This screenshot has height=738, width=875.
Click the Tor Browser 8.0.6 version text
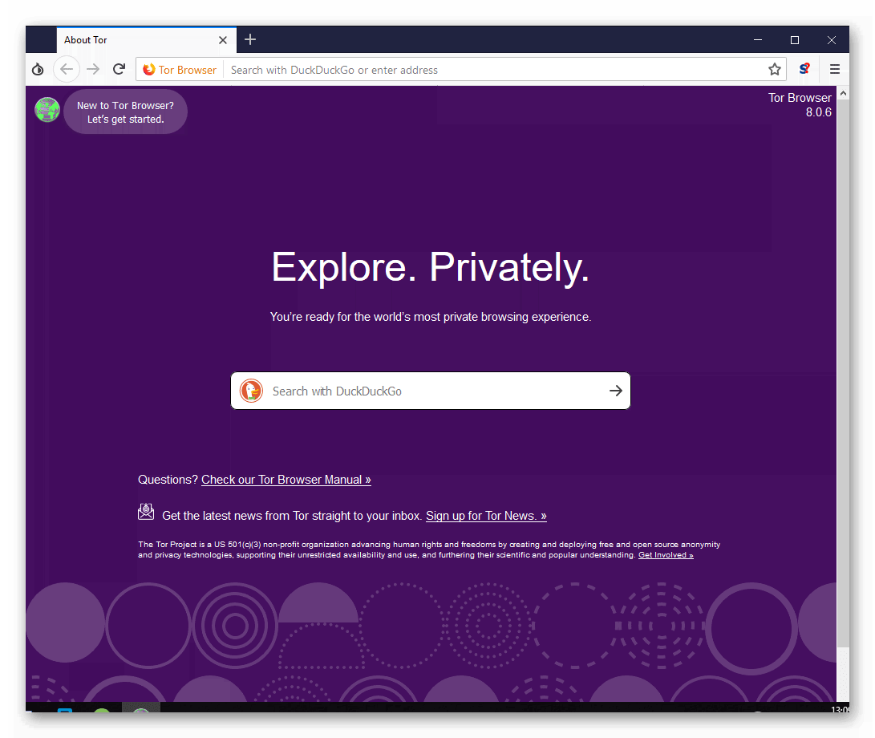pyautogui.click(x=800, y=105)
